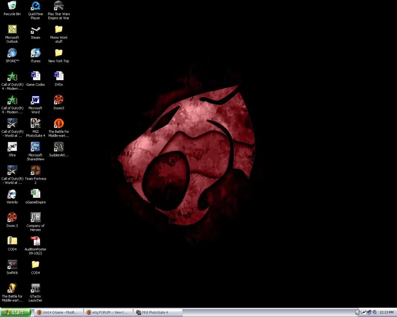Screen dimensions: 397x317
Task: Select Play Star Wars Empire at War icon
Action: pyautogui.click(x=59, y=5)
